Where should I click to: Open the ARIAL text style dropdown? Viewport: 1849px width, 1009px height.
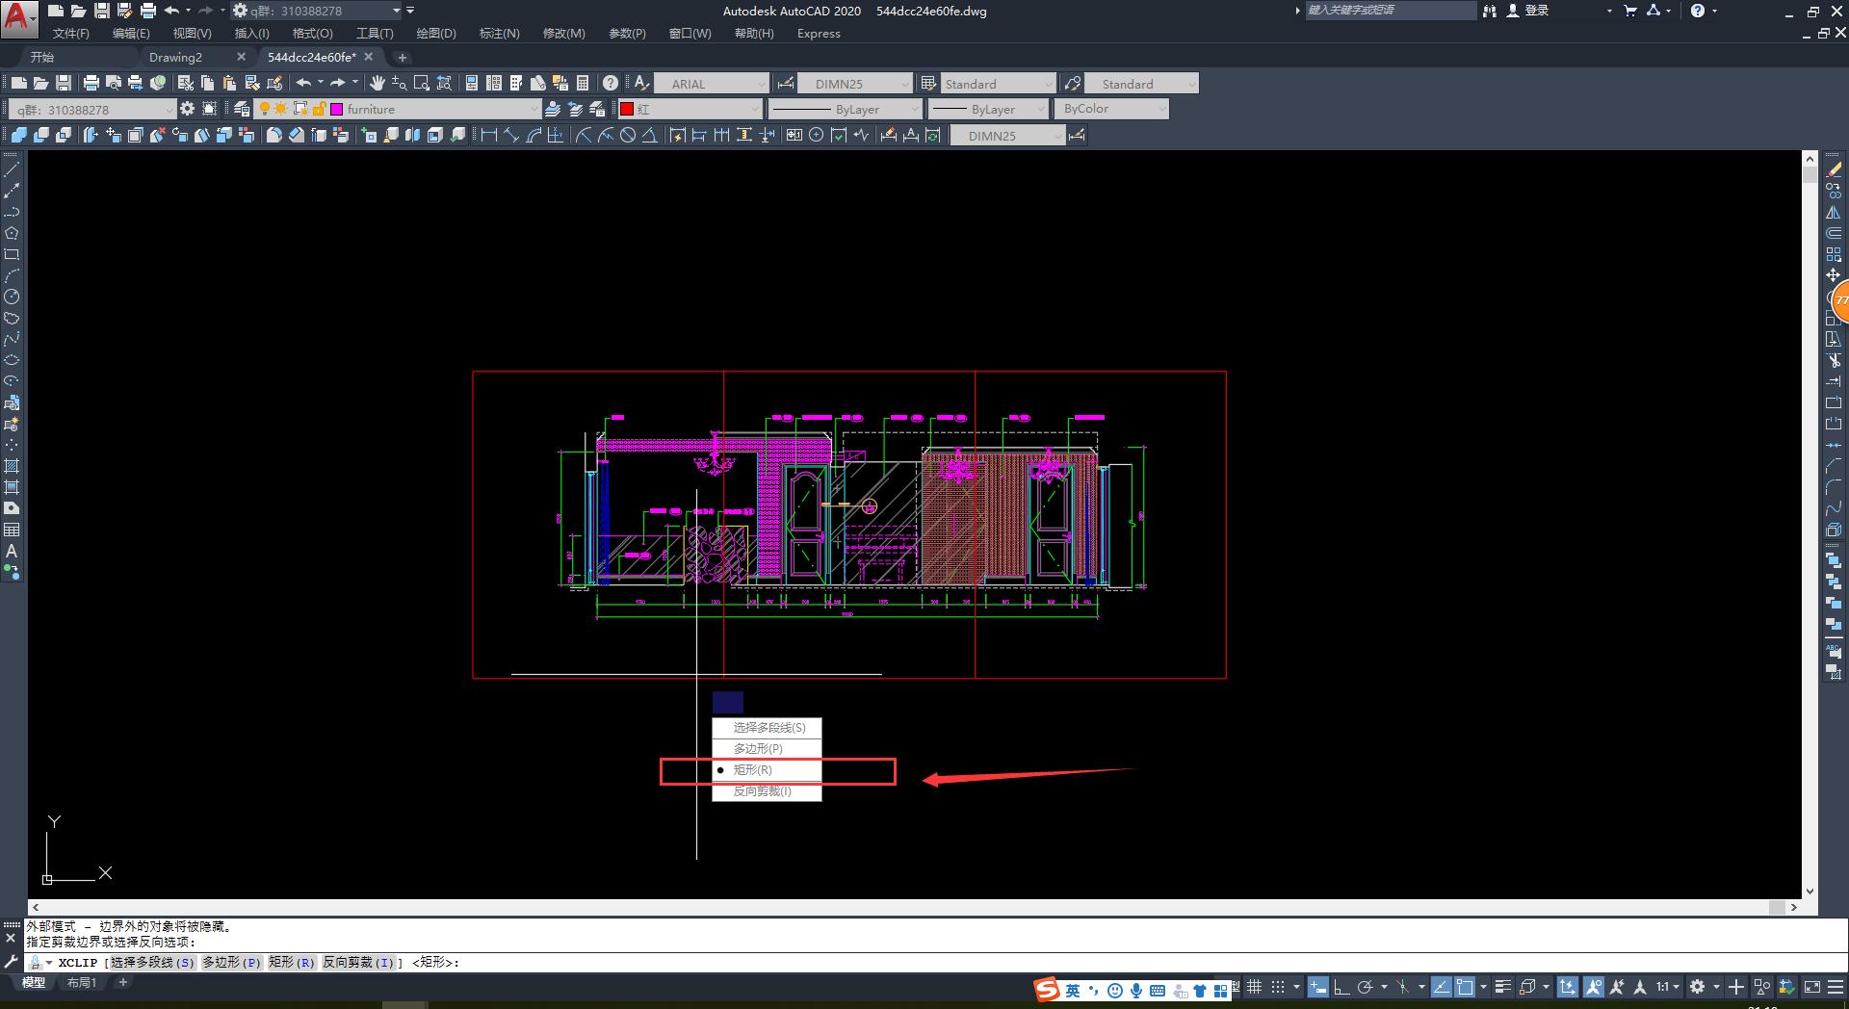pyautogui.click(x=761, y=85)
